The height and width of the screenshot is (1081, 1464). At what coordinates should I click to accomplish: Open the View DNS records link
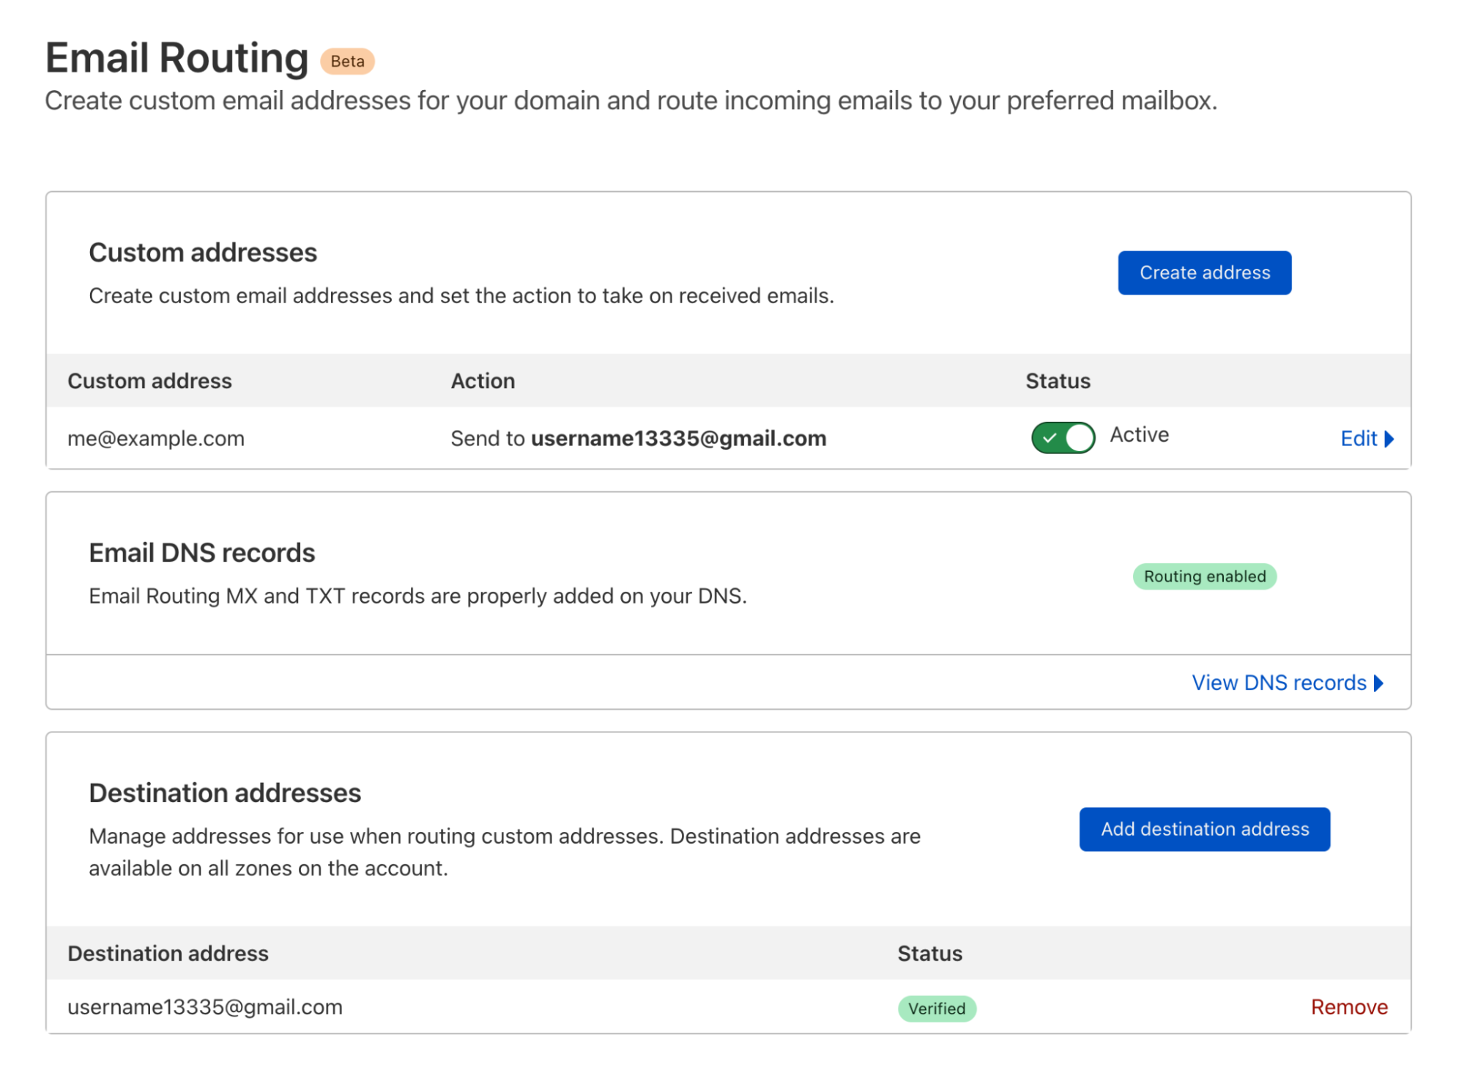[1287, 682]
